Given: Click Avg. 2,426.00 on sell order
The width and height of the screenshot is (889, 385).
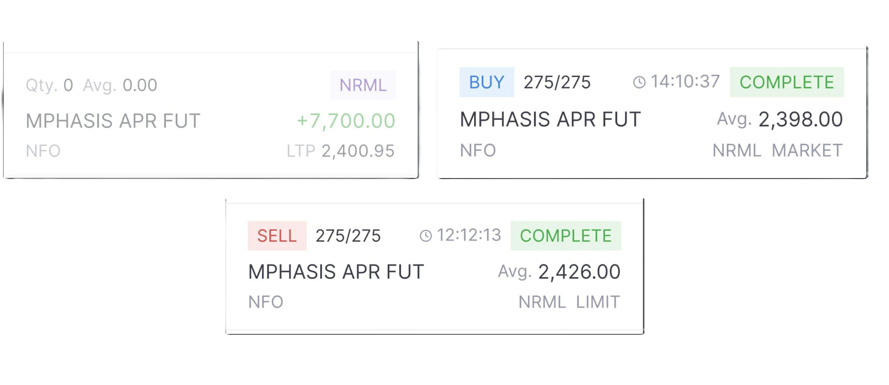Looking at the screenshot, I should 559,272.
